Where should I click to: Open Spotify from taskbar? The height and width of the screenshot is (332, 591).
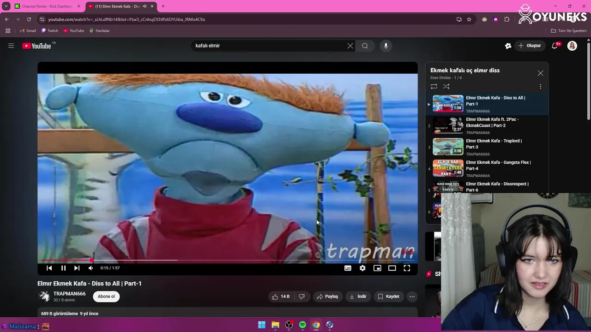click(x=302, y=325)
